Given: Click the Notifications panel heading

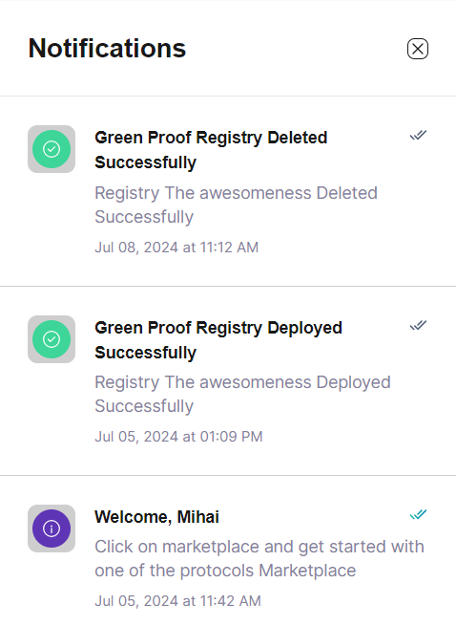Looking at the screenshot, I should pos(107,49).
